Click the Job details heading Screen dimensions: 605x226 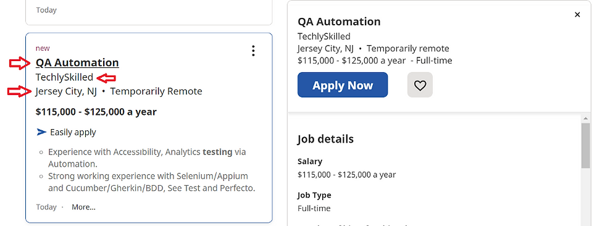(x=325, y=139)
